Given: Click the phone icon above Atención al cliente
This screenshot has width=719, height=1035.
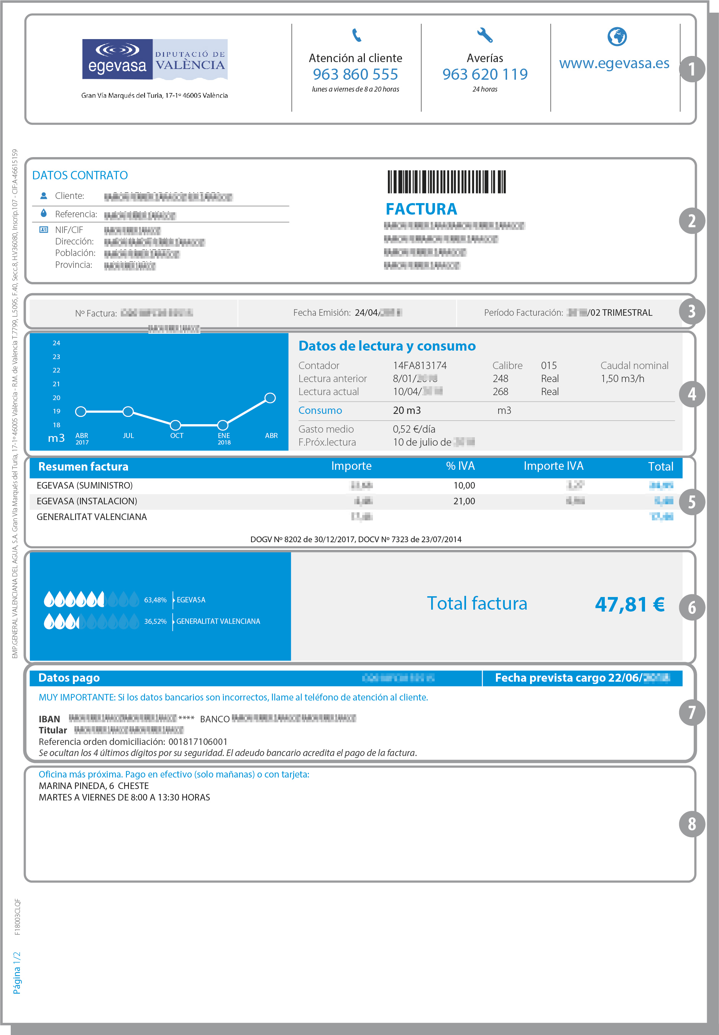Looking at the screenshot, I should (x=356, y=35).
